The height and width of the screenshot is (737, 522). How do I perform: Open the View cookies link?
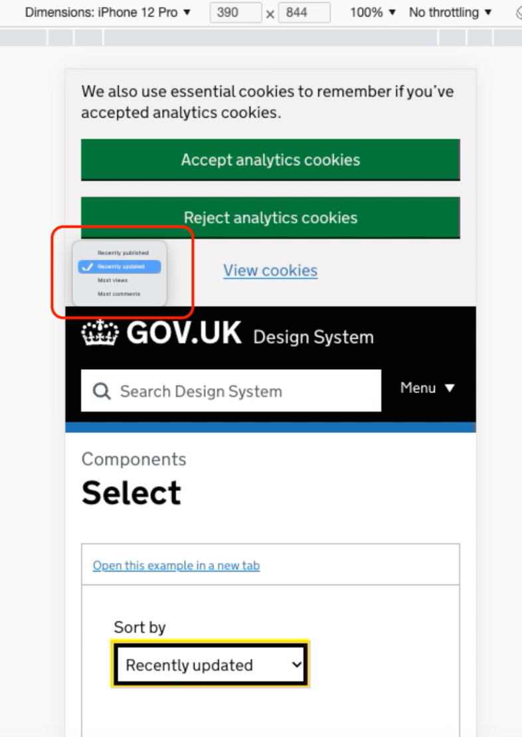pos(270,271)
